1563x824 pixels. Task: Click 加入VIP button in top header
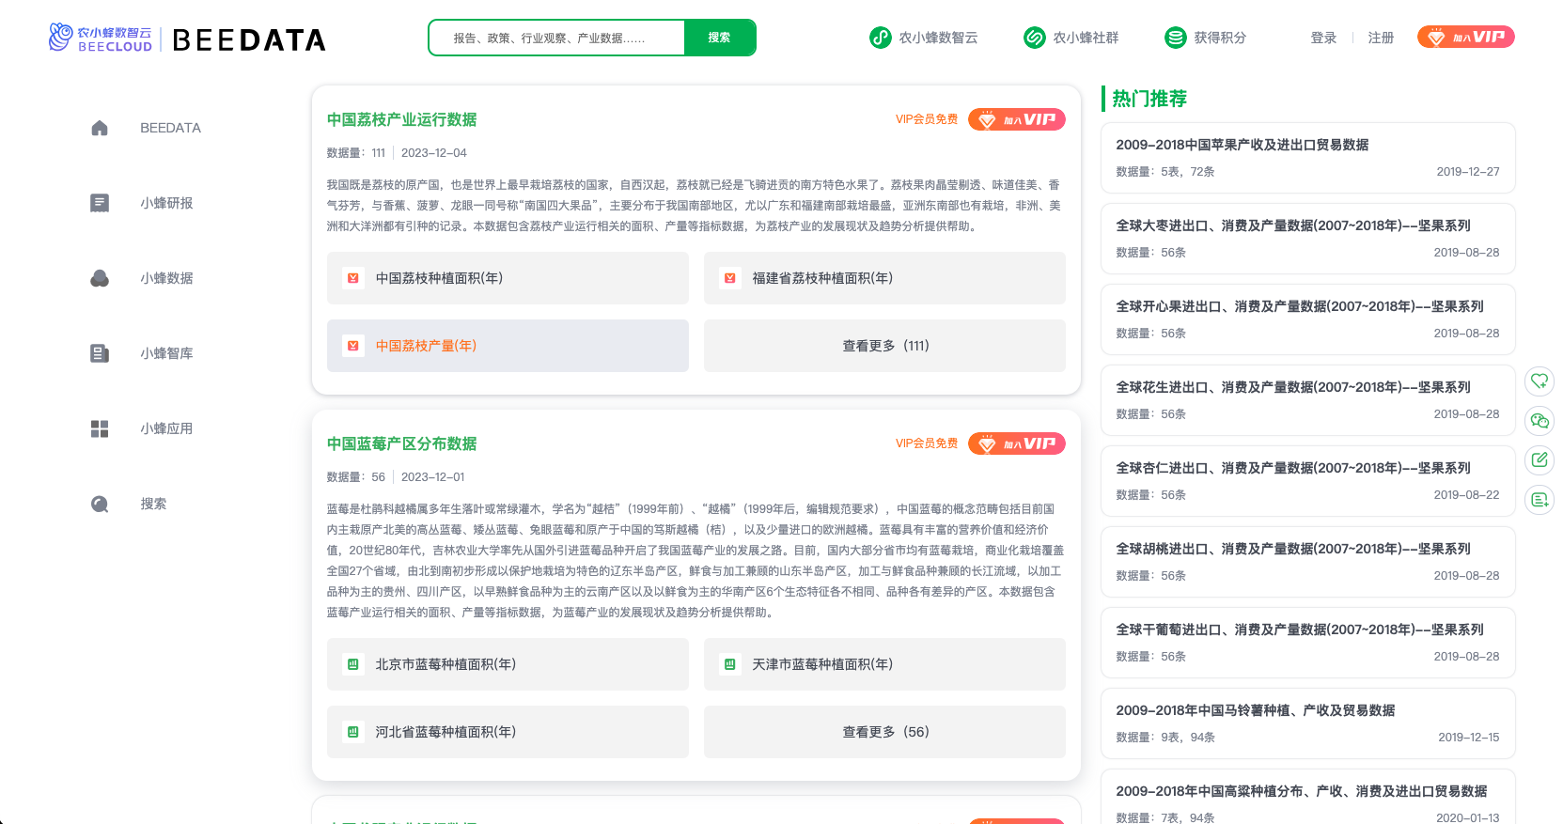pyautogui.click(x=1465, y=38)
